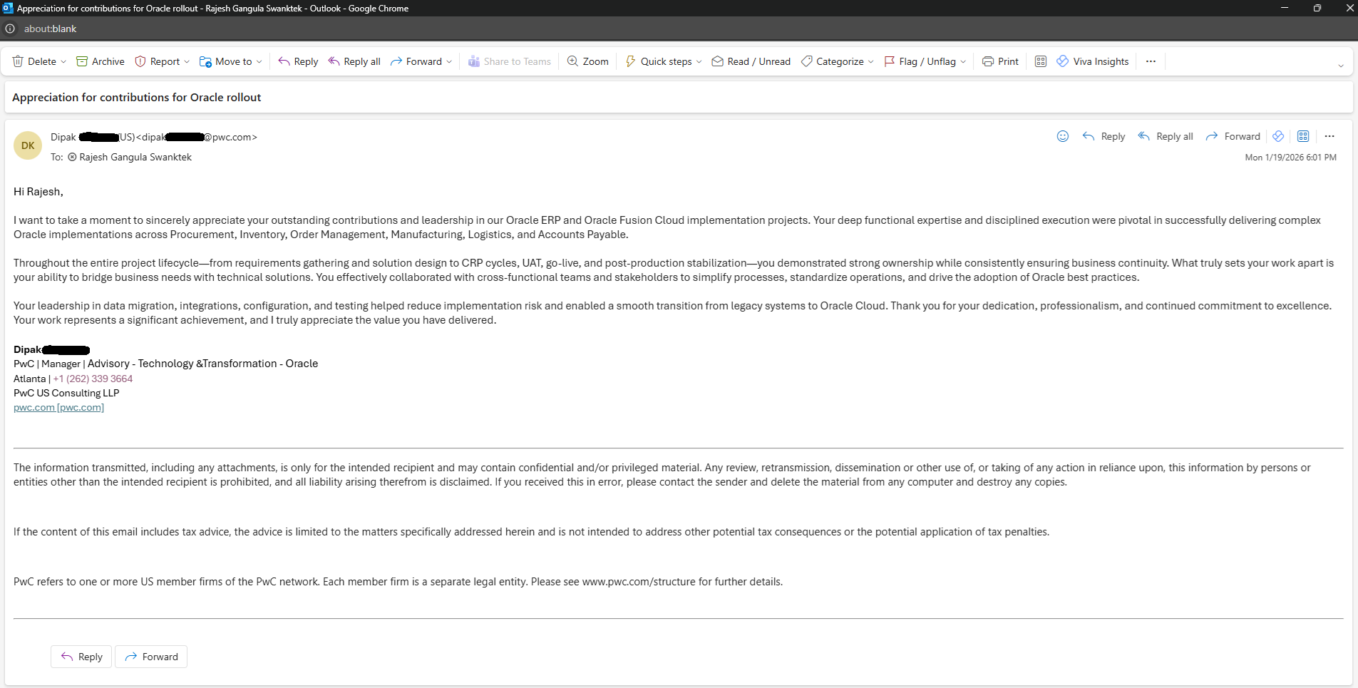Image resolution: width=1358 pixels, height=688 pixels.
Task: Click the Reply button at message bottom
Action: click(81, 657)
